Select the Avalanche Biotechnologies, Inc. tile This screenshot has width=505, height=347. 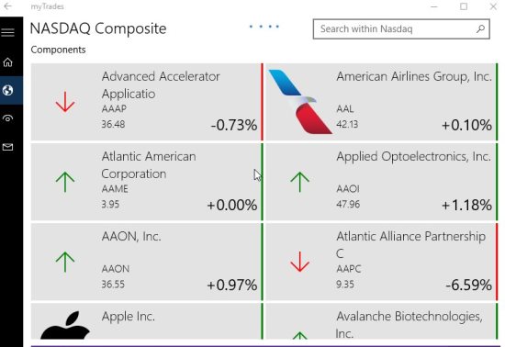pyautogui.click(x=382, y=321)
